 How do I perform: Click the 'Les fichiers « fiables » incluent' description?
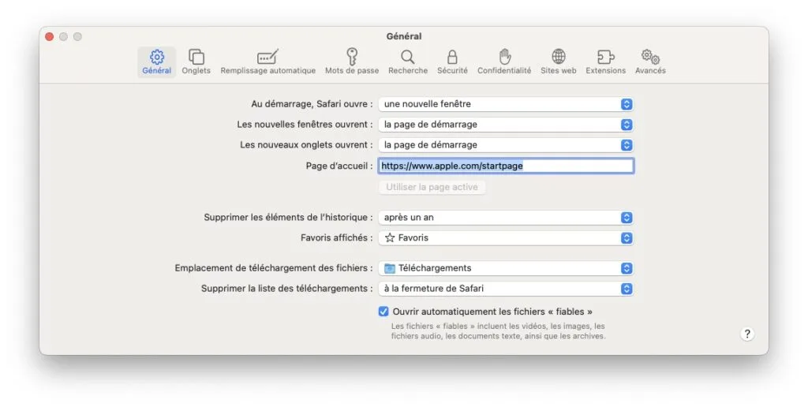point(498,330)
